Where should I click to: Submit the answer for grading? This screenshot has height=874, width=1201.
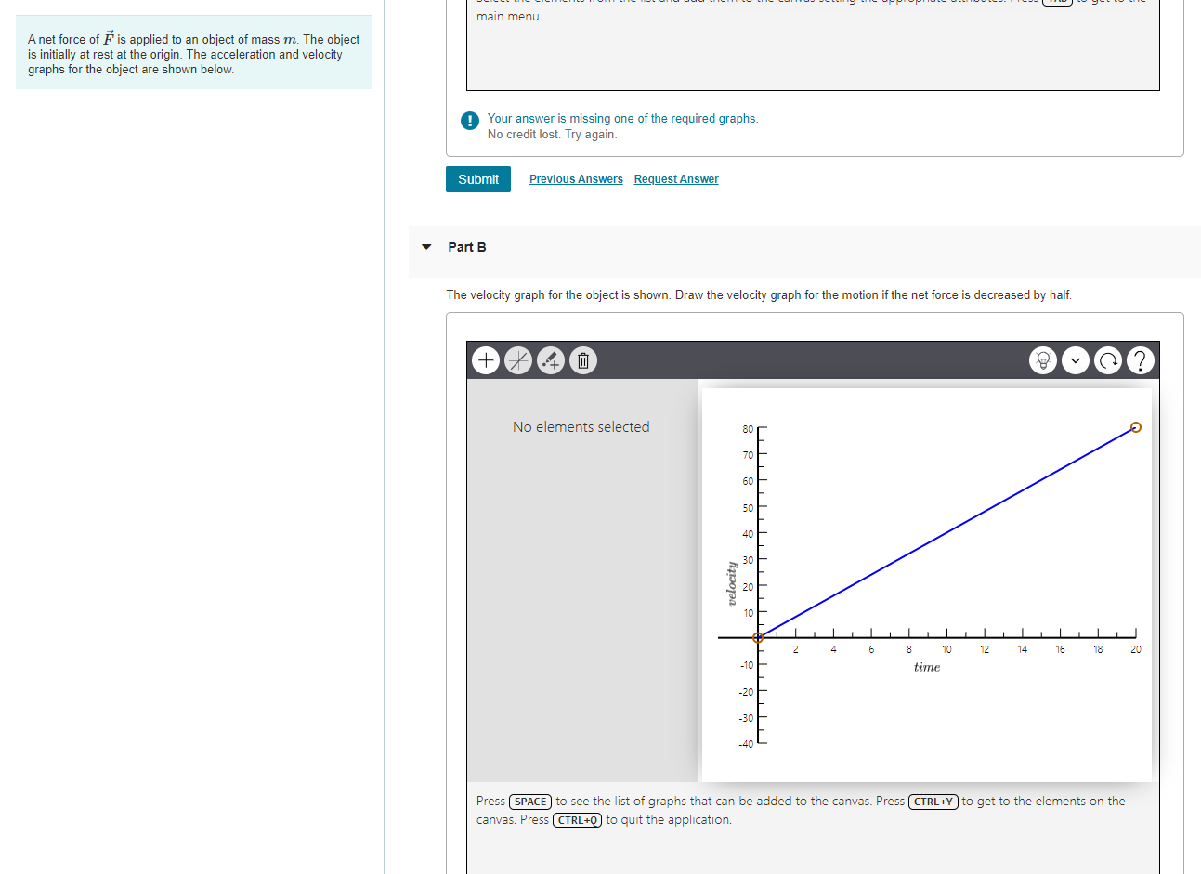(x=477, y=178)
